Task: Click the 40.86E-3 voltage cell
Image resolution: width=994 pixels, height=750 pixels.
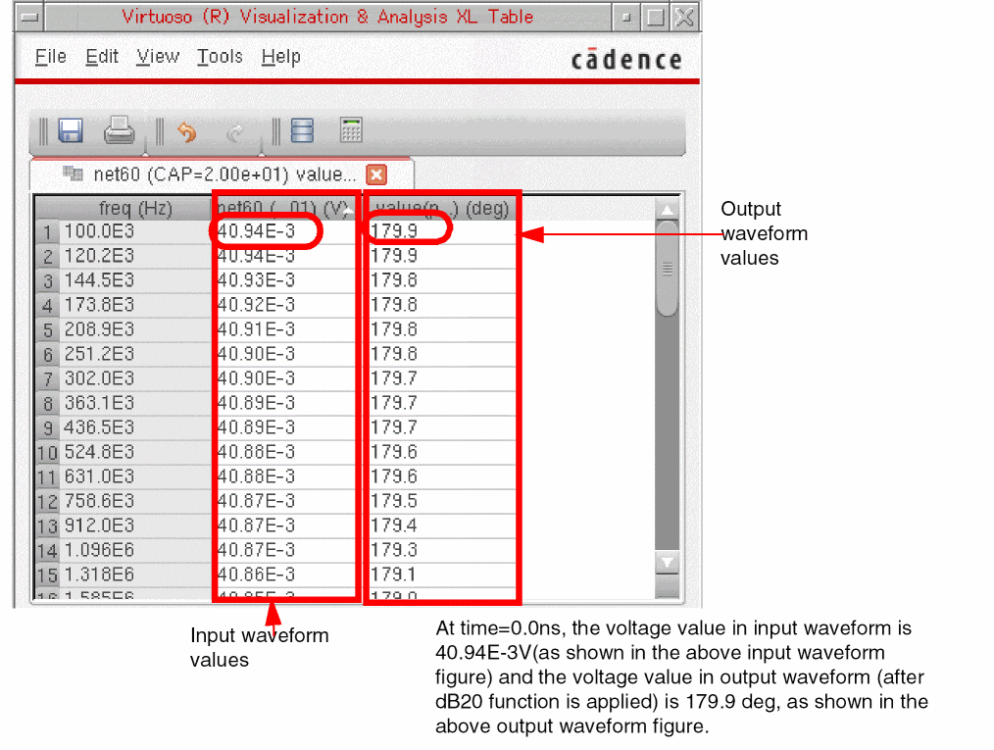Action: [x=286, y=575]
